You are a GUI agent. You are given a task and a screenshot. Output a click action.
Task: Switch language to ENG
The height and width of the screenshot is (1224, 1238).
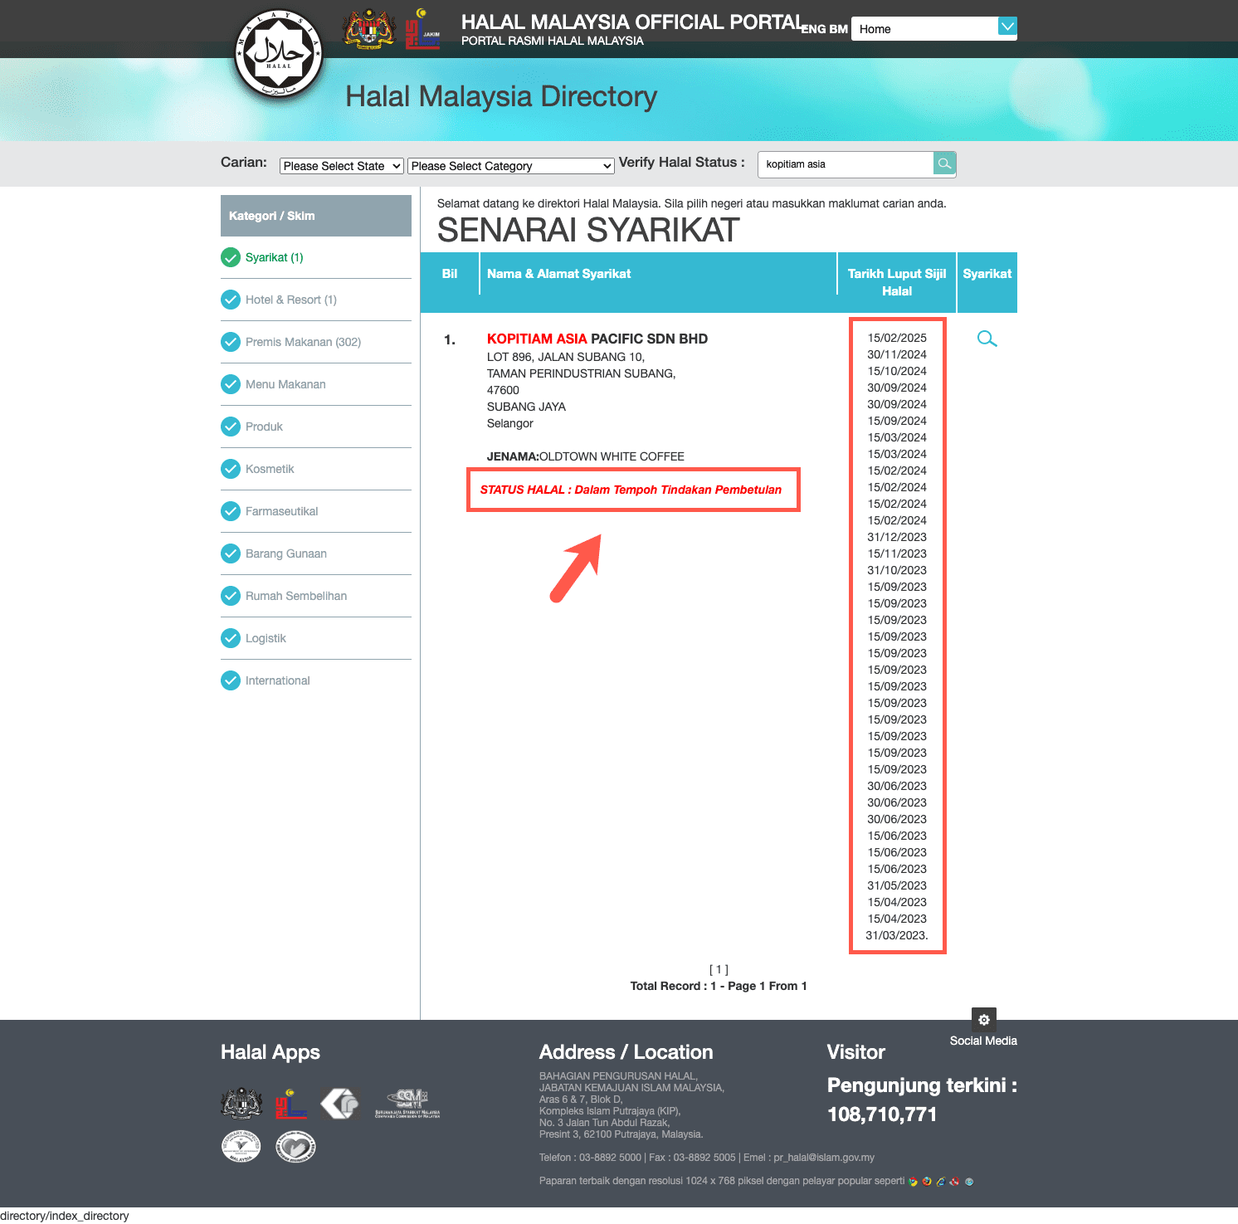[813, 29]
